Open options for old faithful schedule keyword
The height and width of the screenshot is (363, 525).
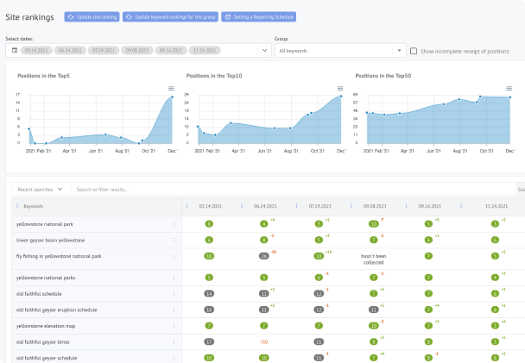click(x=174, y=293)
